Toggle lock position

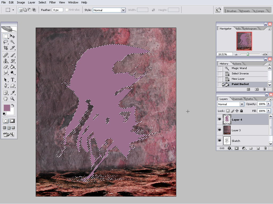tap(237, 111)
